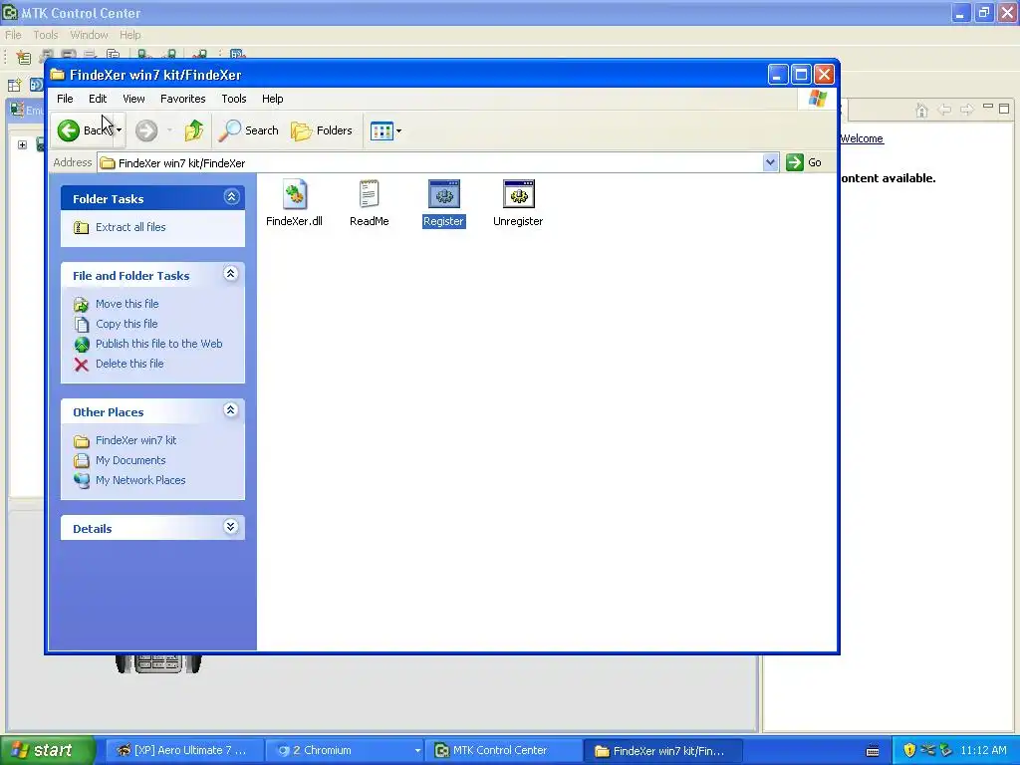The width and height of the screenshot is (1020, 765).
Task: Click the on-screen keyboard tray icon
Action: click(x=873, y=751)
